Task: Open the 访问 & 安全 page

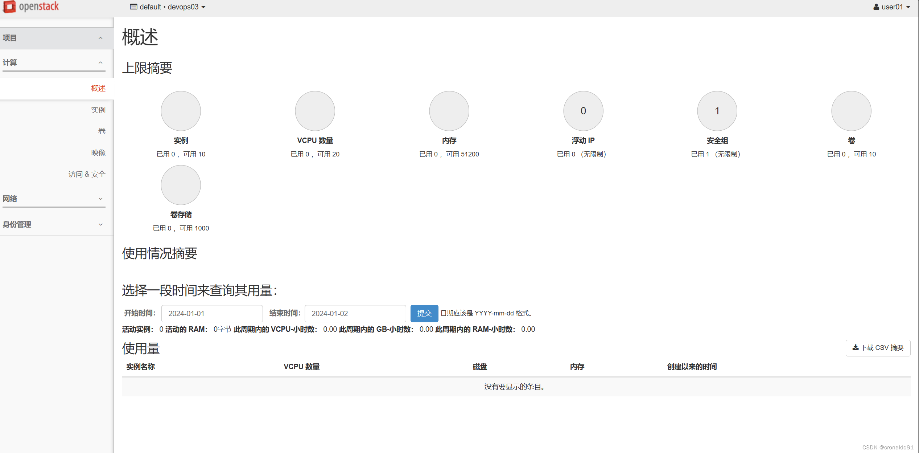Action: [x=87, y=174]
